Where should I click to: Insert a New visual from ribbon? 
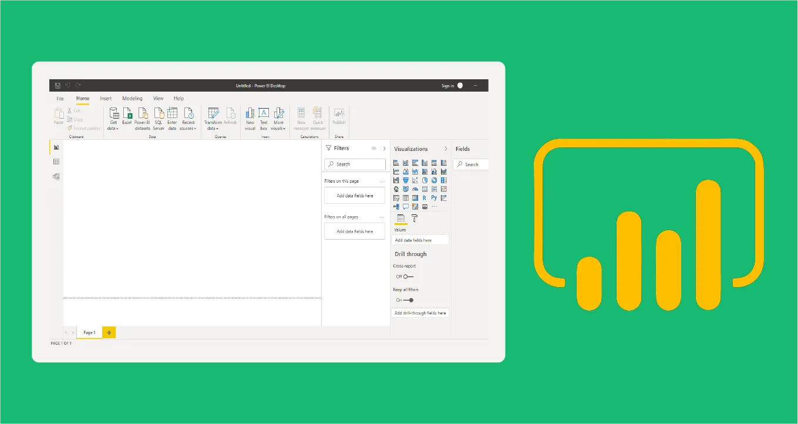click(x=250, y=119)
